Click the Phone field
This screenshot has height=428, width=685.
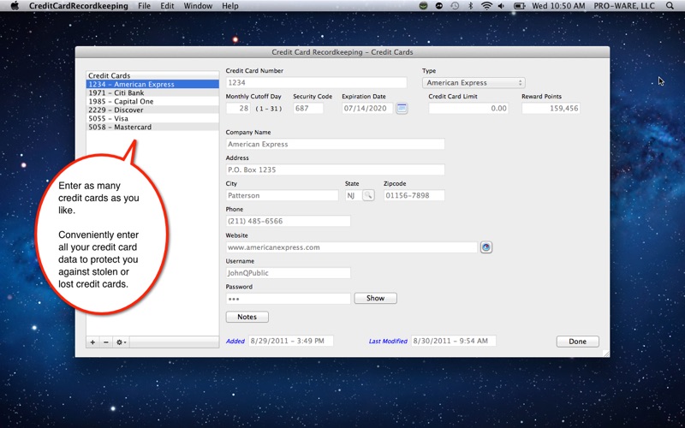coord(288,221)
